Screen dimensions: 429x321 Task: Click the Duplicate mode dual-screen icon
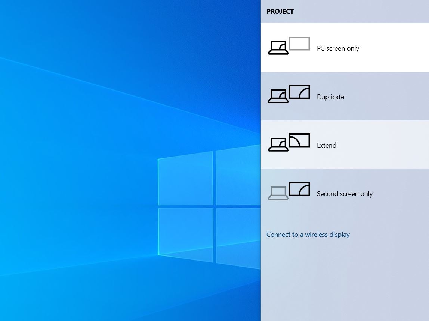tap(288, 93)
